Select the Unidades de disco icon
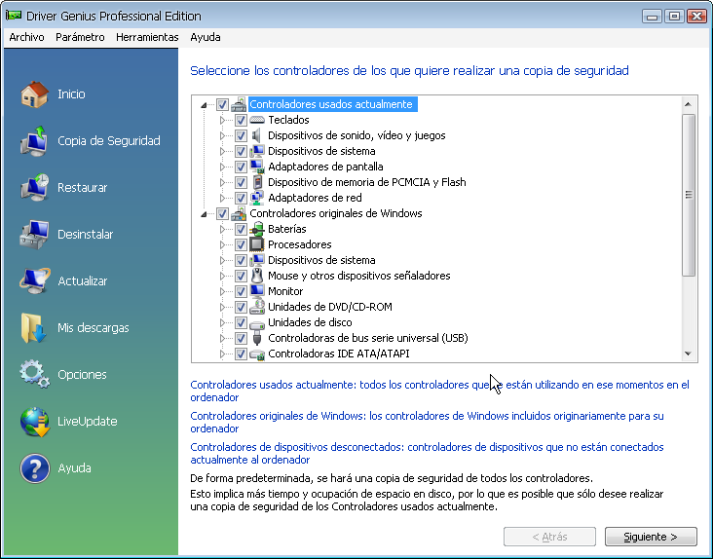This screenshot has width=713, height=559. coord(257,323)
